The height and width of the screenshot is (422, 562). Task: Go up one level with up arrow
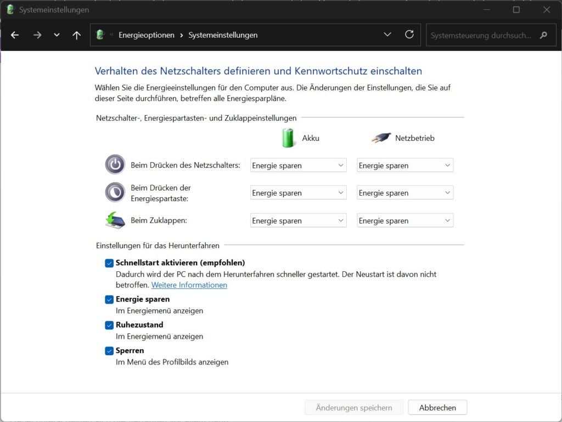point(76,35)
